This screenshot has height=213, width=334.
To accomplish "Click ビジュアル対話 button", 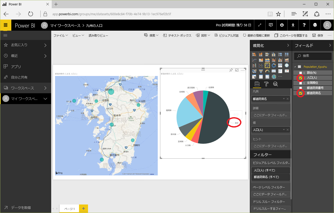I will 226,36.
